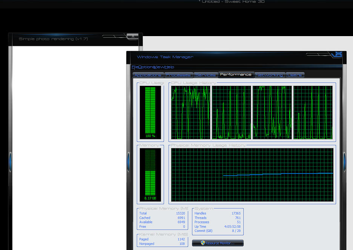The image size is (353, 250).
Task: Click the CPU Usage 100 % gauge
Action: 150,113
